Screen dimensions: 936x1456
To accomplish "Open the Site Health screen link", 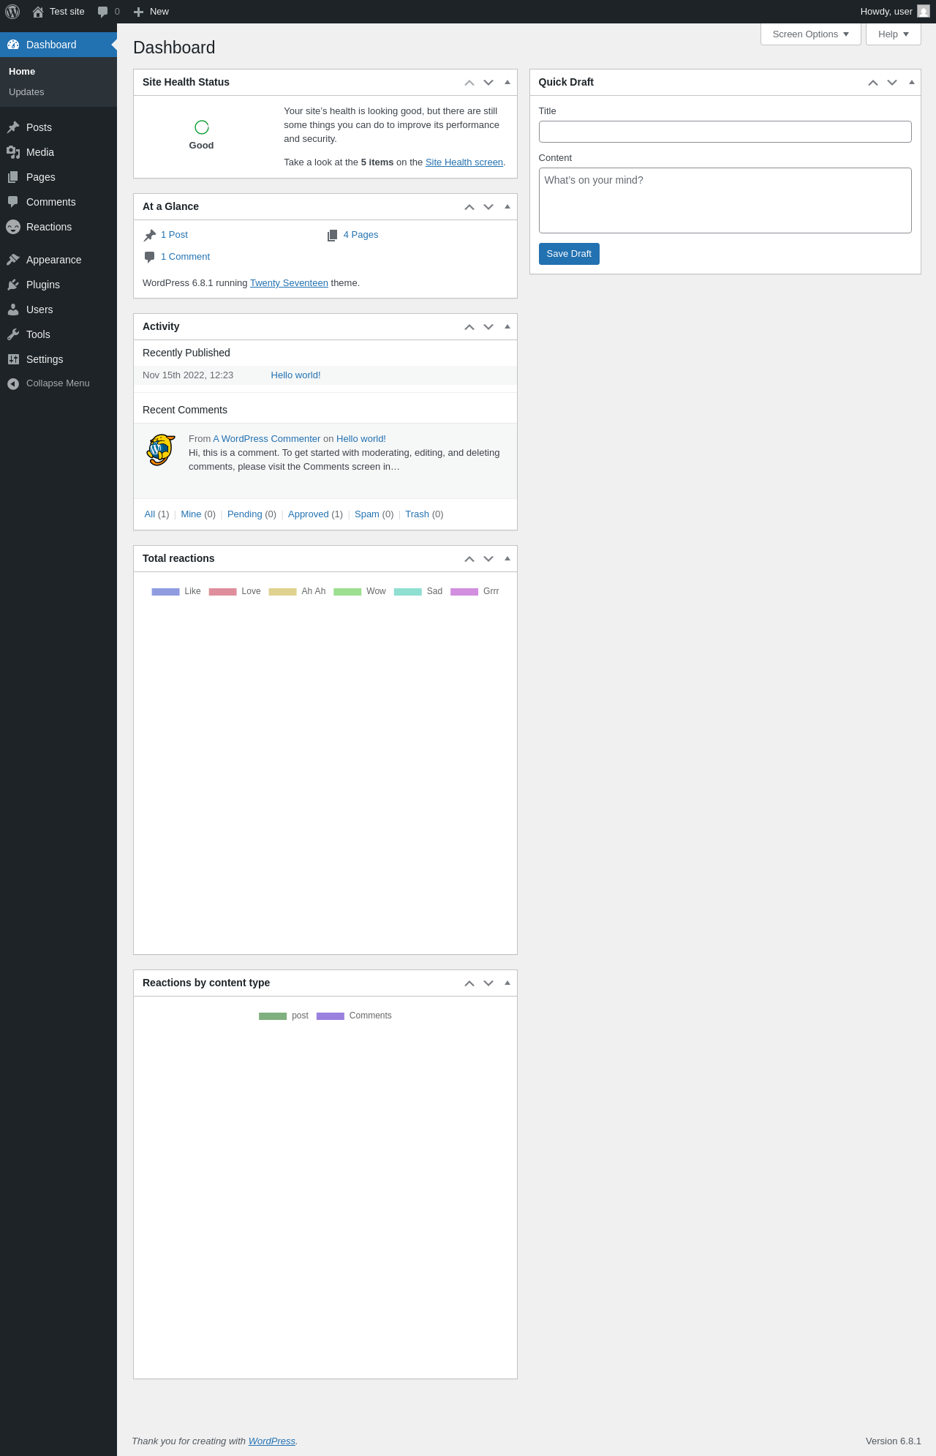I will click(x=464, y=162).
